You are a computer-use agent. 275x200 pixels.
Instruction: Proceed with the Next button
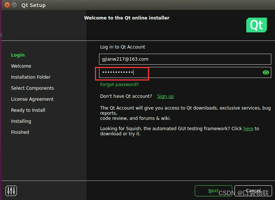[x=214, y=191]
